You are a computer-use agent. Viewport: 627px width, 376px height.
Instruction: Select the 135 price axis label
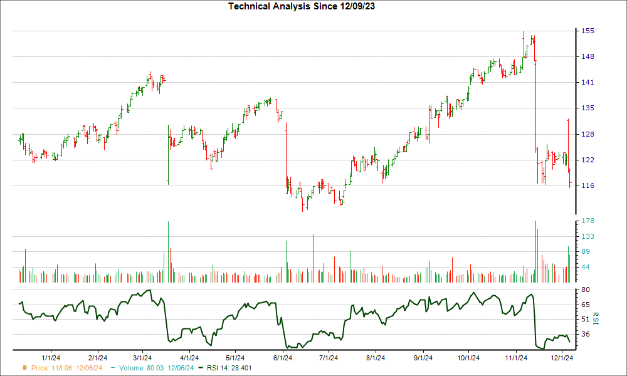pyautogui.click(x=587, y=108)
